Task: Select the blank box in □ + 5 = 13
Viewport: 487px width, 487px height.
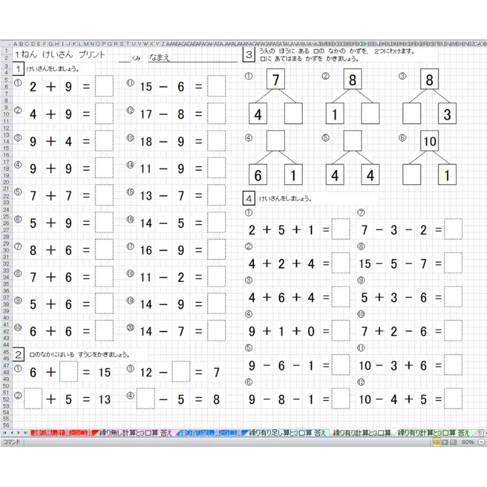Action: pyautogui.click(x=33, y=399)
